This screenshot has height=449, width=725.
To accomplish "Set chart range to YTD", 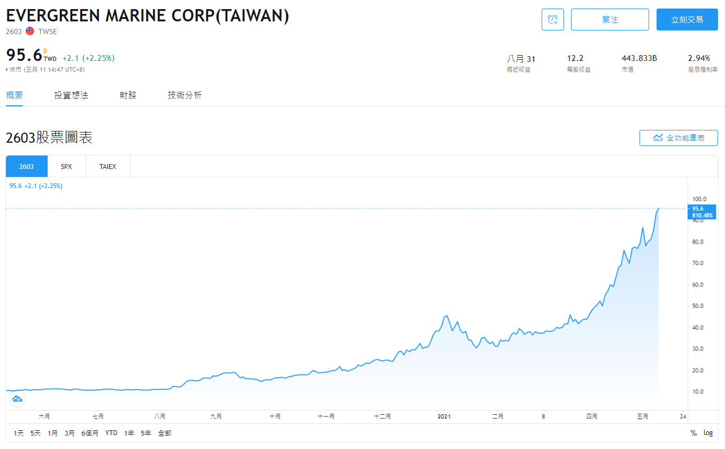I will tap(111, 433).
